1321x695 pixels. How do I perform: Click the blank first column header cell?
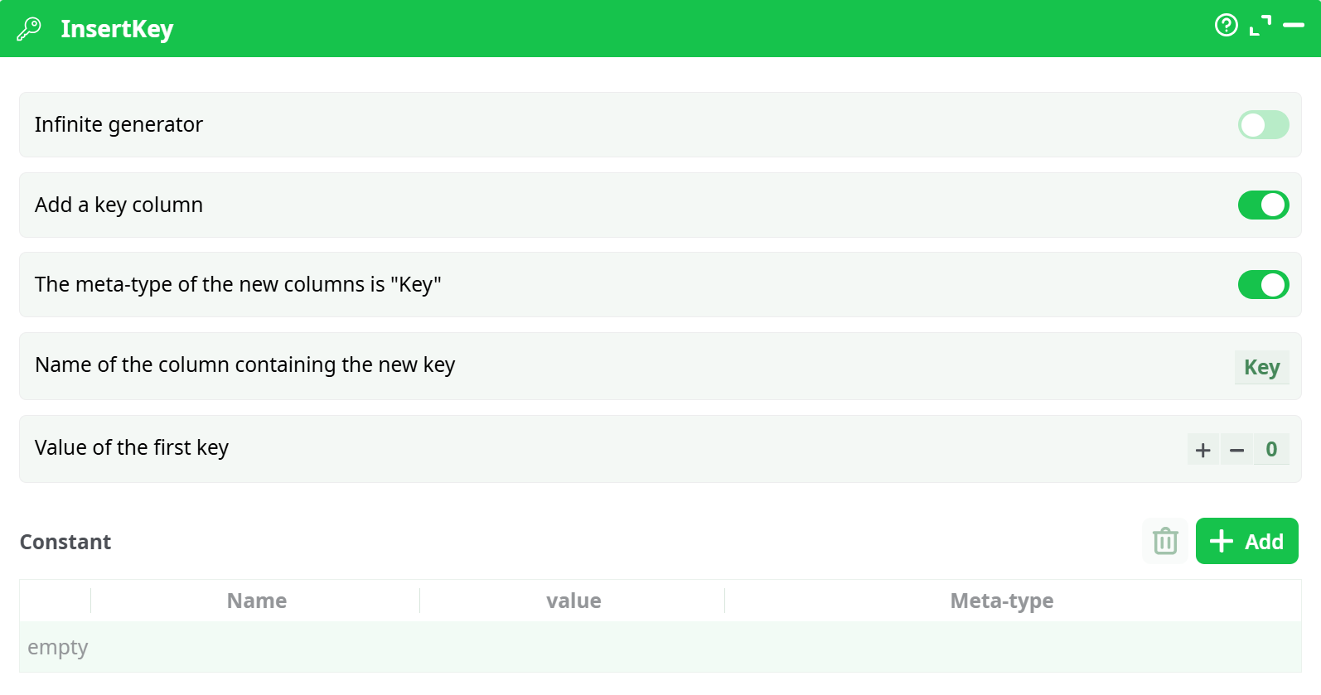pos(56,601)
